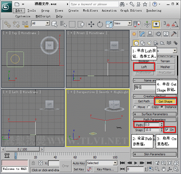Click the Play Animation button
Screen dimensions: 181x174
(135, 163)
